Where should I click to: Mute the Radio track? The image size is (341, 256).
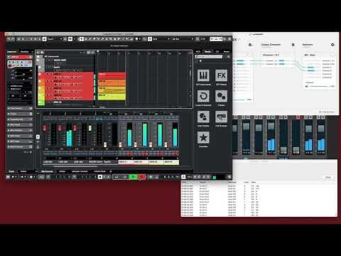point(47,67)
